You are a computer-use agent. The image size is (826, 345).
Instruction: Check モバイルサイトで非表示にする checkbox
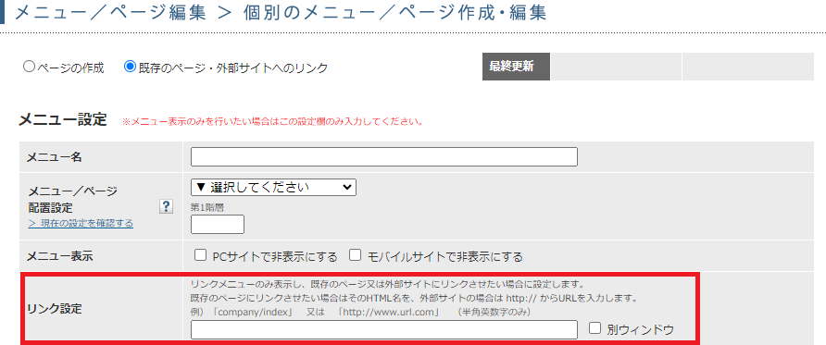(x=355, y=255)
